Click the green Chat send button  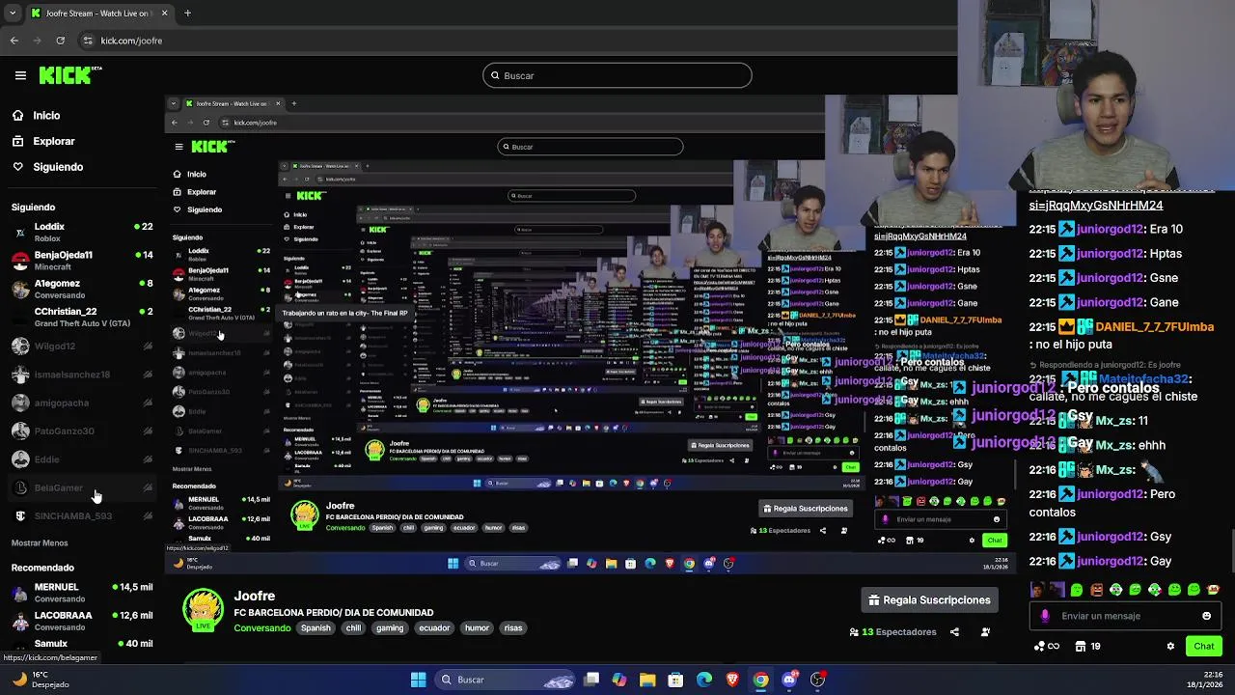click(1203, 647)
